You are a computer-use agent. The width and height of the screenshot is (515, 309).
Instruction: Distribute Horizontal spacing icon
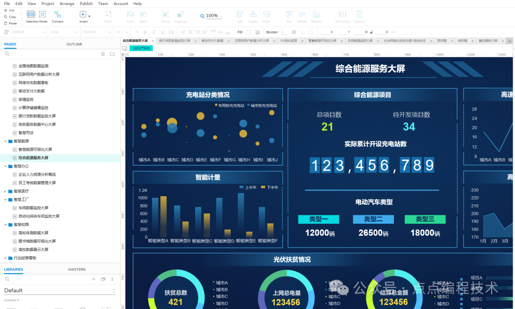tap(342, 14)
